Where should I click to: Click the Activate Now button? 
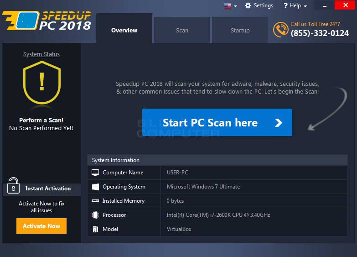click(41, 226)
